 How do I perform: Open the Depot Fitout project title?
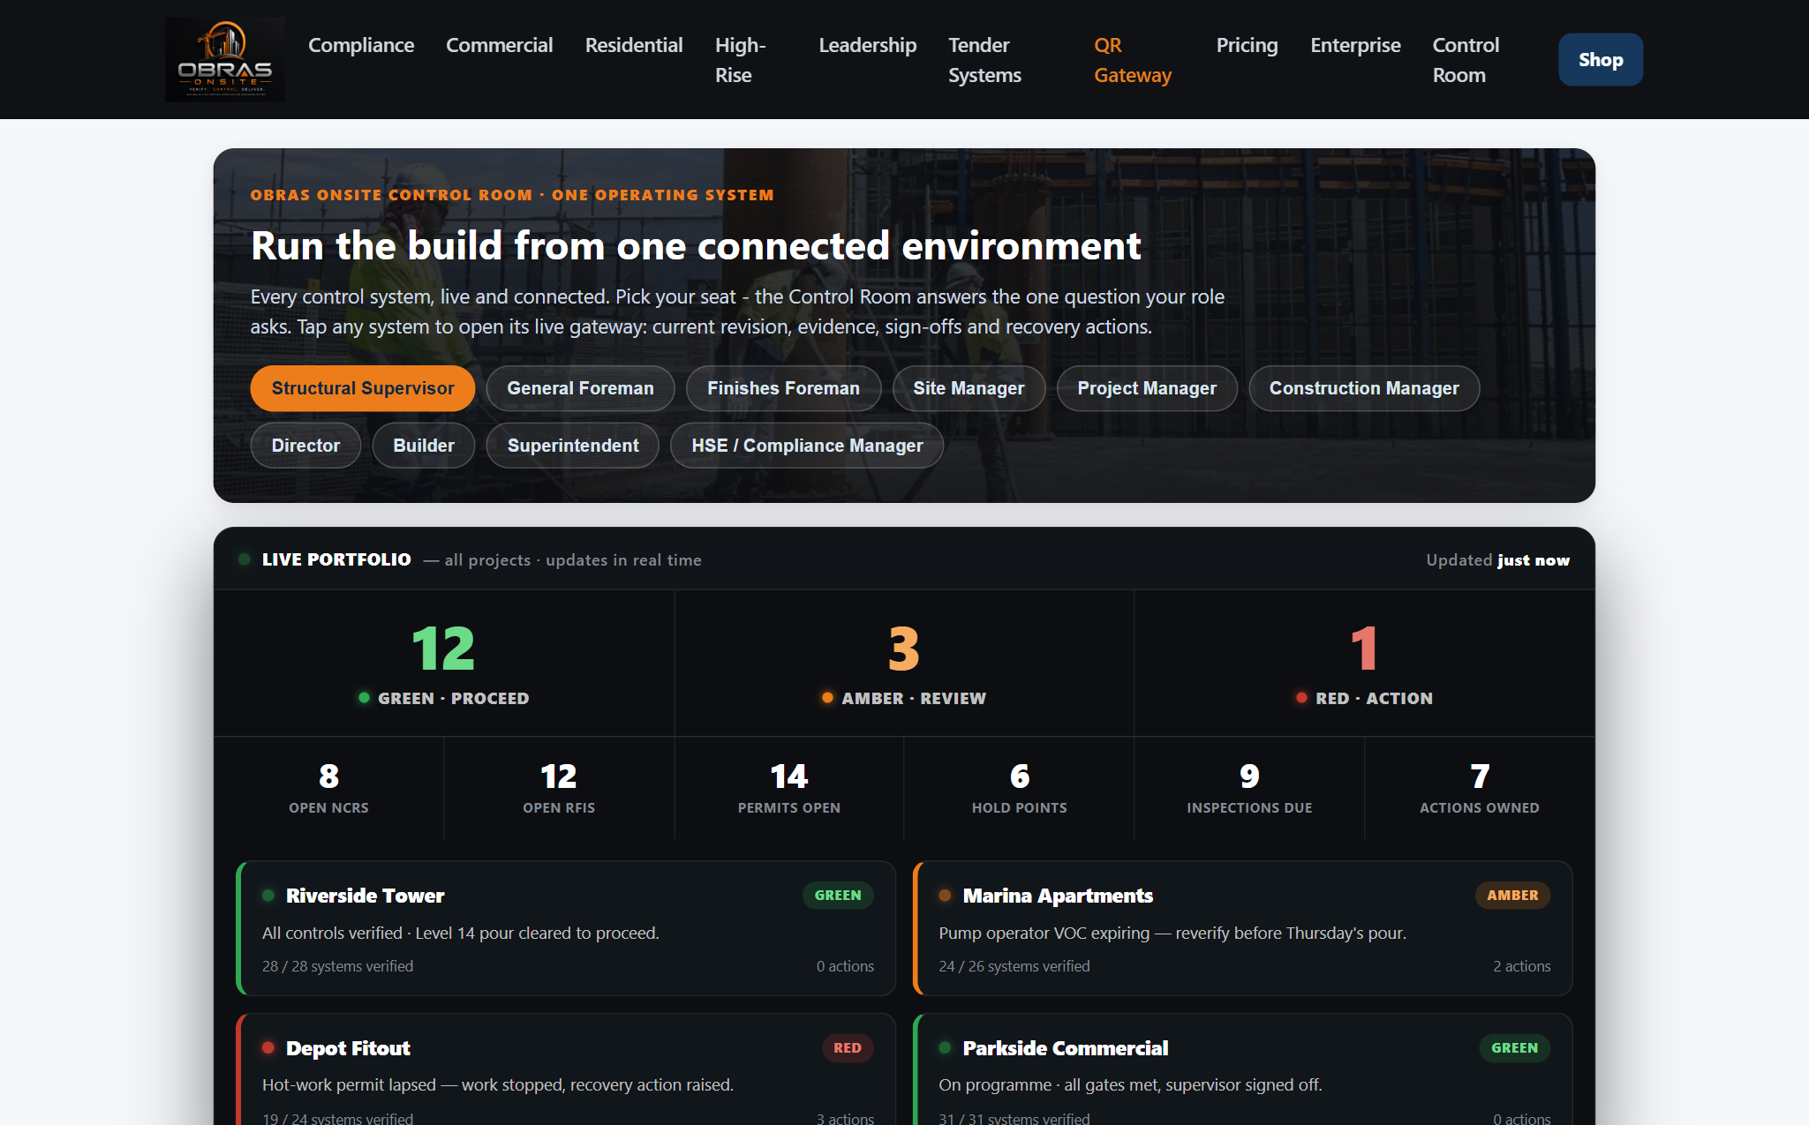pos(348,1048)
